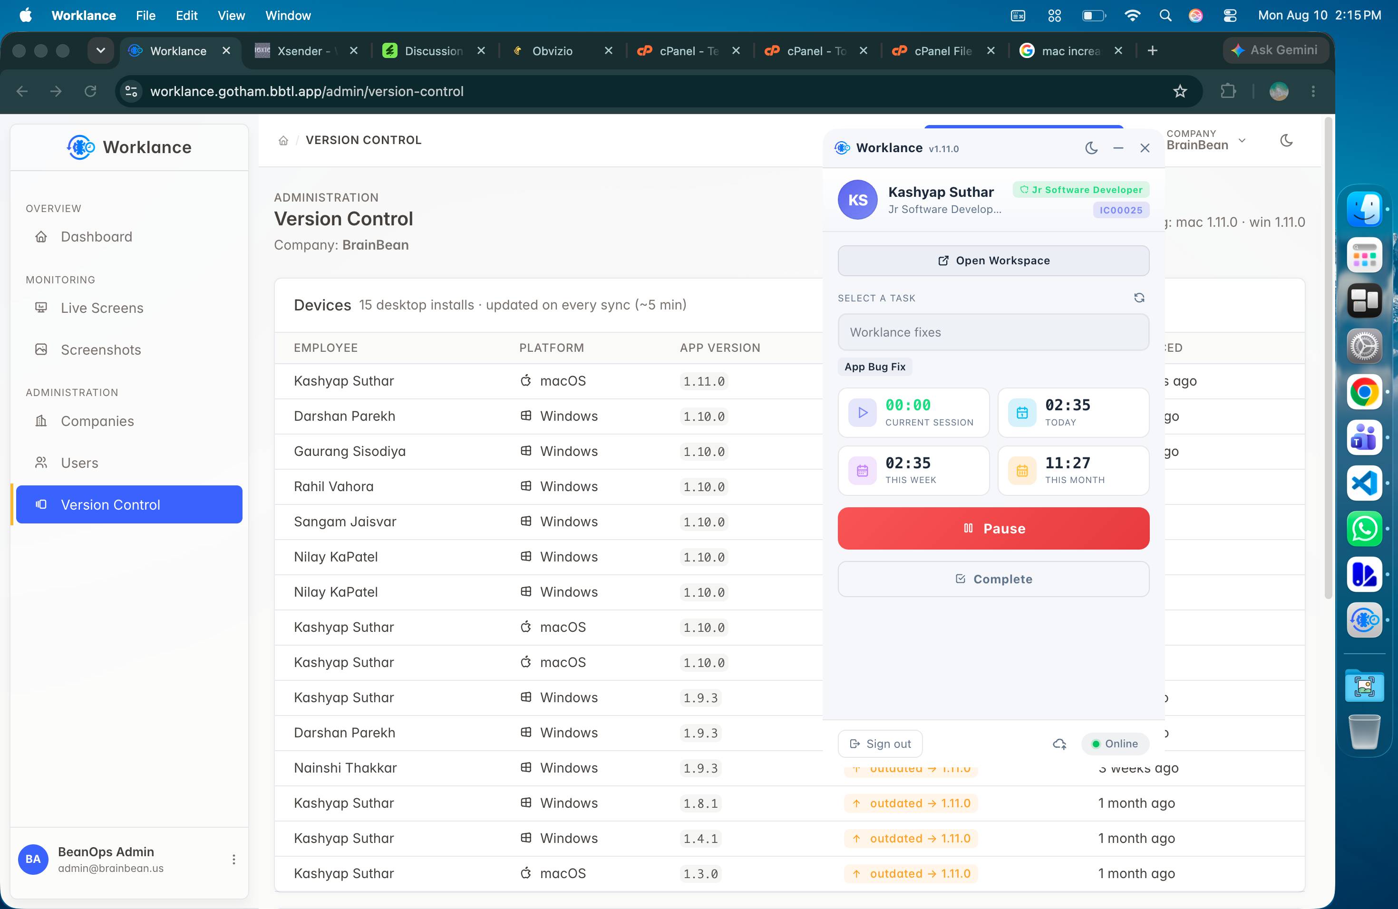The width and height of the screenshot is (1398, 909).
Task: Click the Workspace fixes task field
Action: 993,332
